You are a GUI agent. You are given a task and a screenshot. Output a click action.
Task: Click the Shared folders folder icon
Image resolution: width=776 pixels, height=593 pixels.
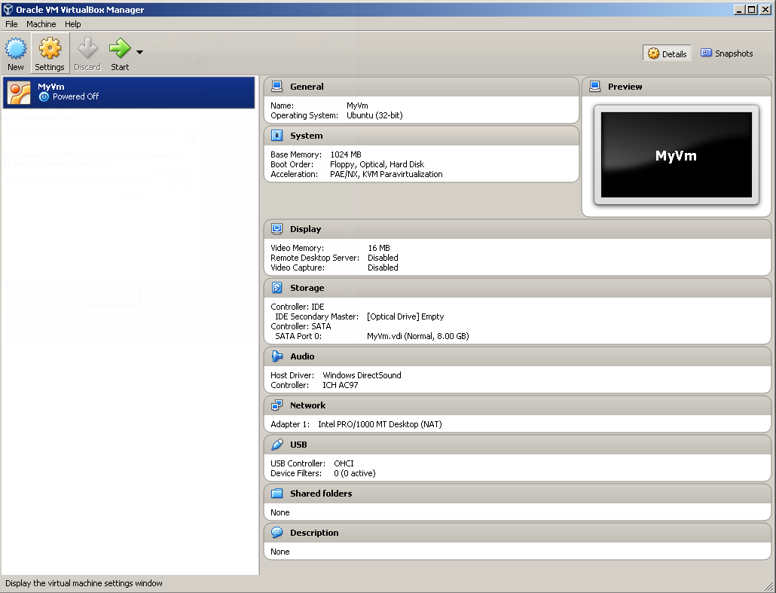click(x=277, y=494)
